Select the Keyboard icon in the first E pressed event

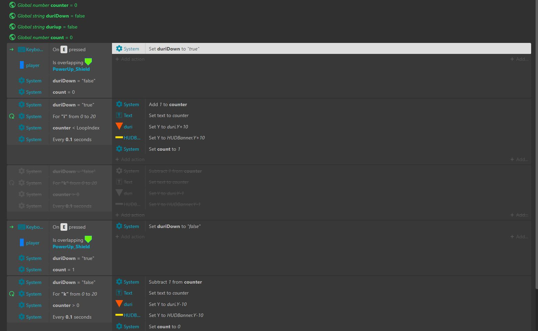tap(21, 49)
